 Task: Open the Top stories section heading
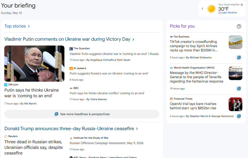15,26
